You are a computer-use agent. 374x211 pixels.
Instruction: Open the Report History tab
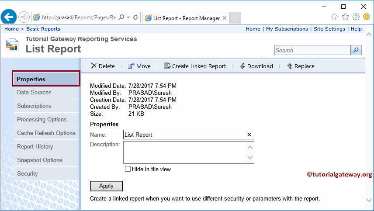[x=46, y=147]
